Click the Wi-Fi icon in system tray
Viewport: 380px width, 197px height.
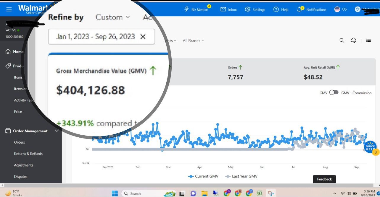pos(343,193)
